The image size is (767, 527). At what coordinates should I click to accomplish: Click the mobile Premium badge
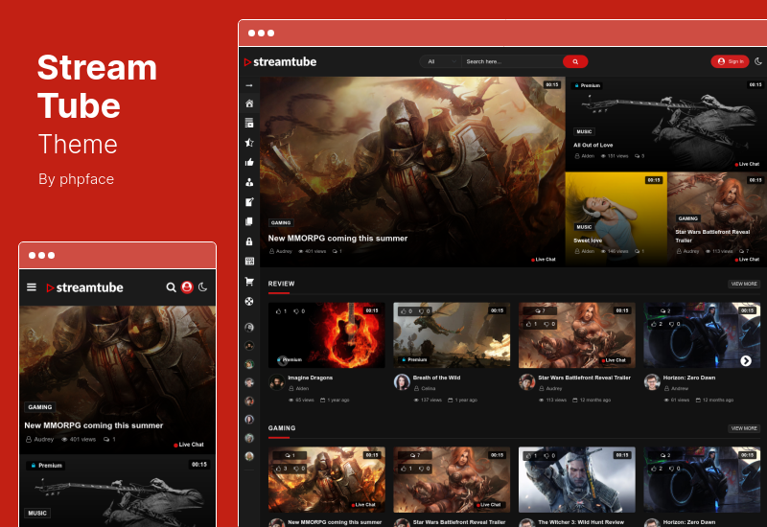[46, 466]
